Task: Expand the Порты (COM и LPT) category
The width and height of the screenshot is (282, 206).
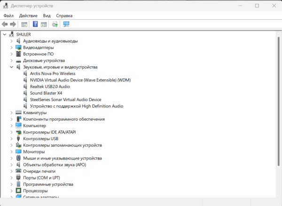Action: (11, 178)
